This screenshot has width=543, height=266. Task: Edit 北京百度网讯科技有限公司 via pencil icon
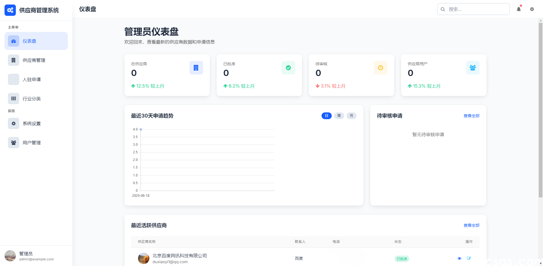coord(469,258)
